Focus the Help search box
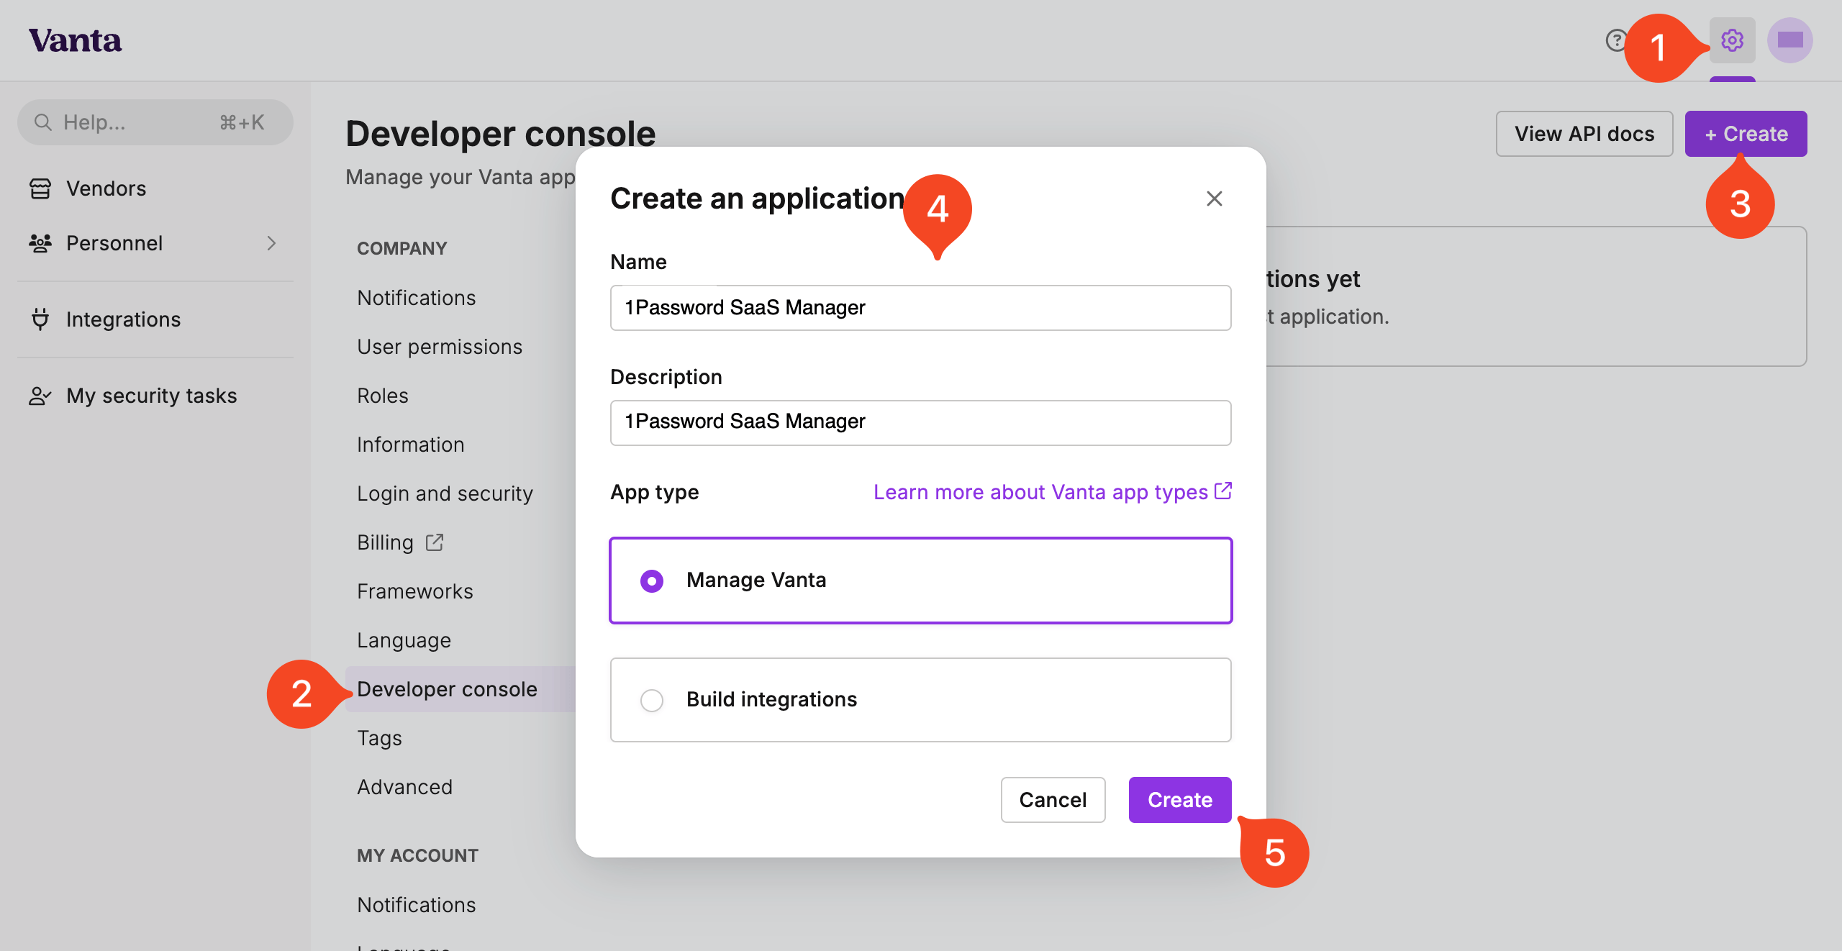1842x951 pixels. click(x=155, y=122)
